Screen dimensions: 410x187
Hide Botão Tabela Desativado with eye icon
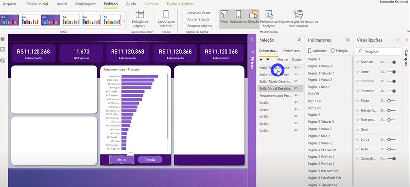(296, 81)
